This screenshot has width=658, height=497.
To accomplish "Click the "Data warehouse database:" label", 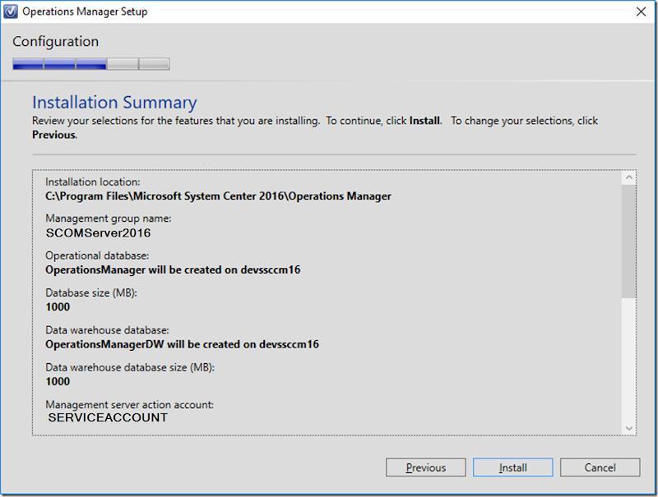I will pyautogui.click(x=107, y=330).
